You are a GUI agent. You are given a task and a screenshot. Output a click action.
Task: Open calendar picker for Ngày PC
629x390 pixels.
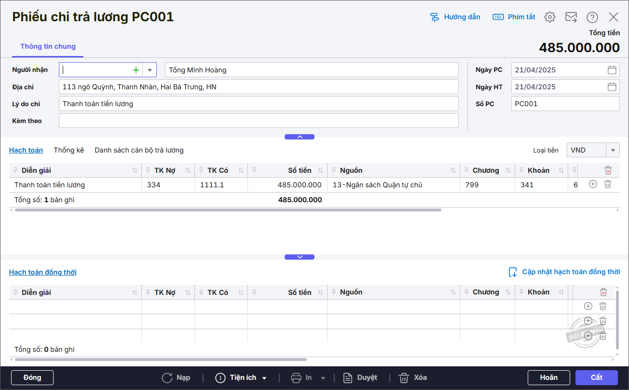[612, 70]
